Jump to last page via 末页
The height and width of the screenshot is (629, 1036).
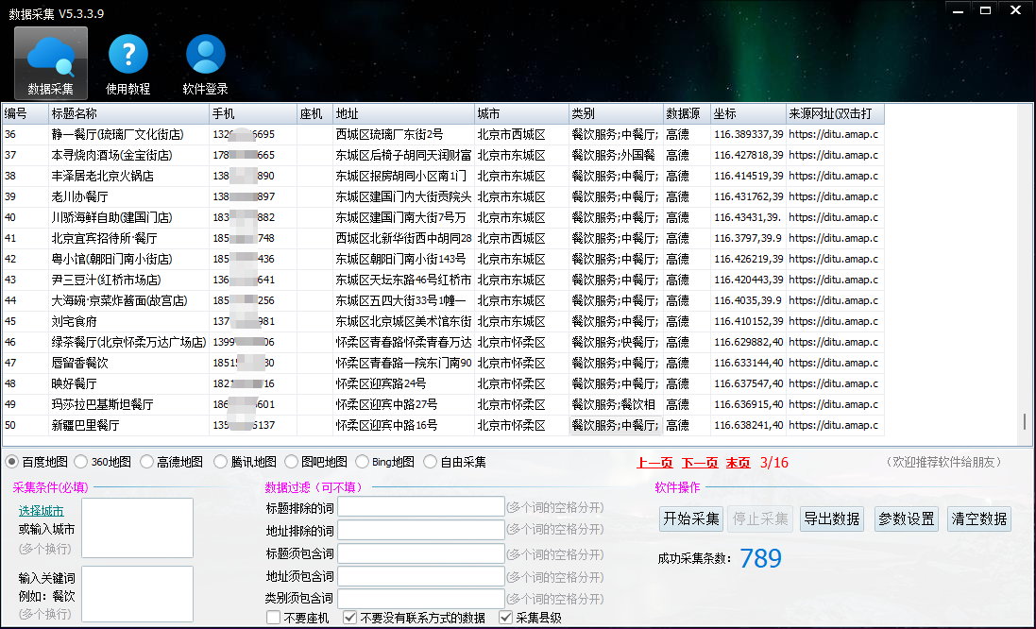pos(738,463)
